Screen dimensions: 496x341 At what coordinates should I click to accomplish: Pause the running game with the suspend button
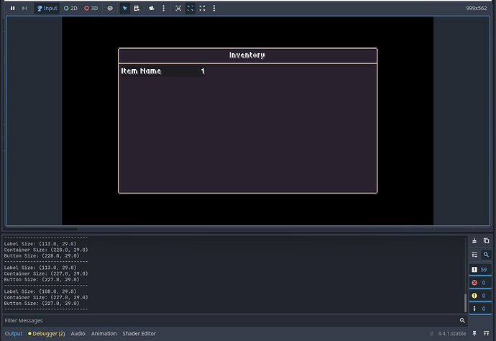pyautogui.click(x=12, y=8)
